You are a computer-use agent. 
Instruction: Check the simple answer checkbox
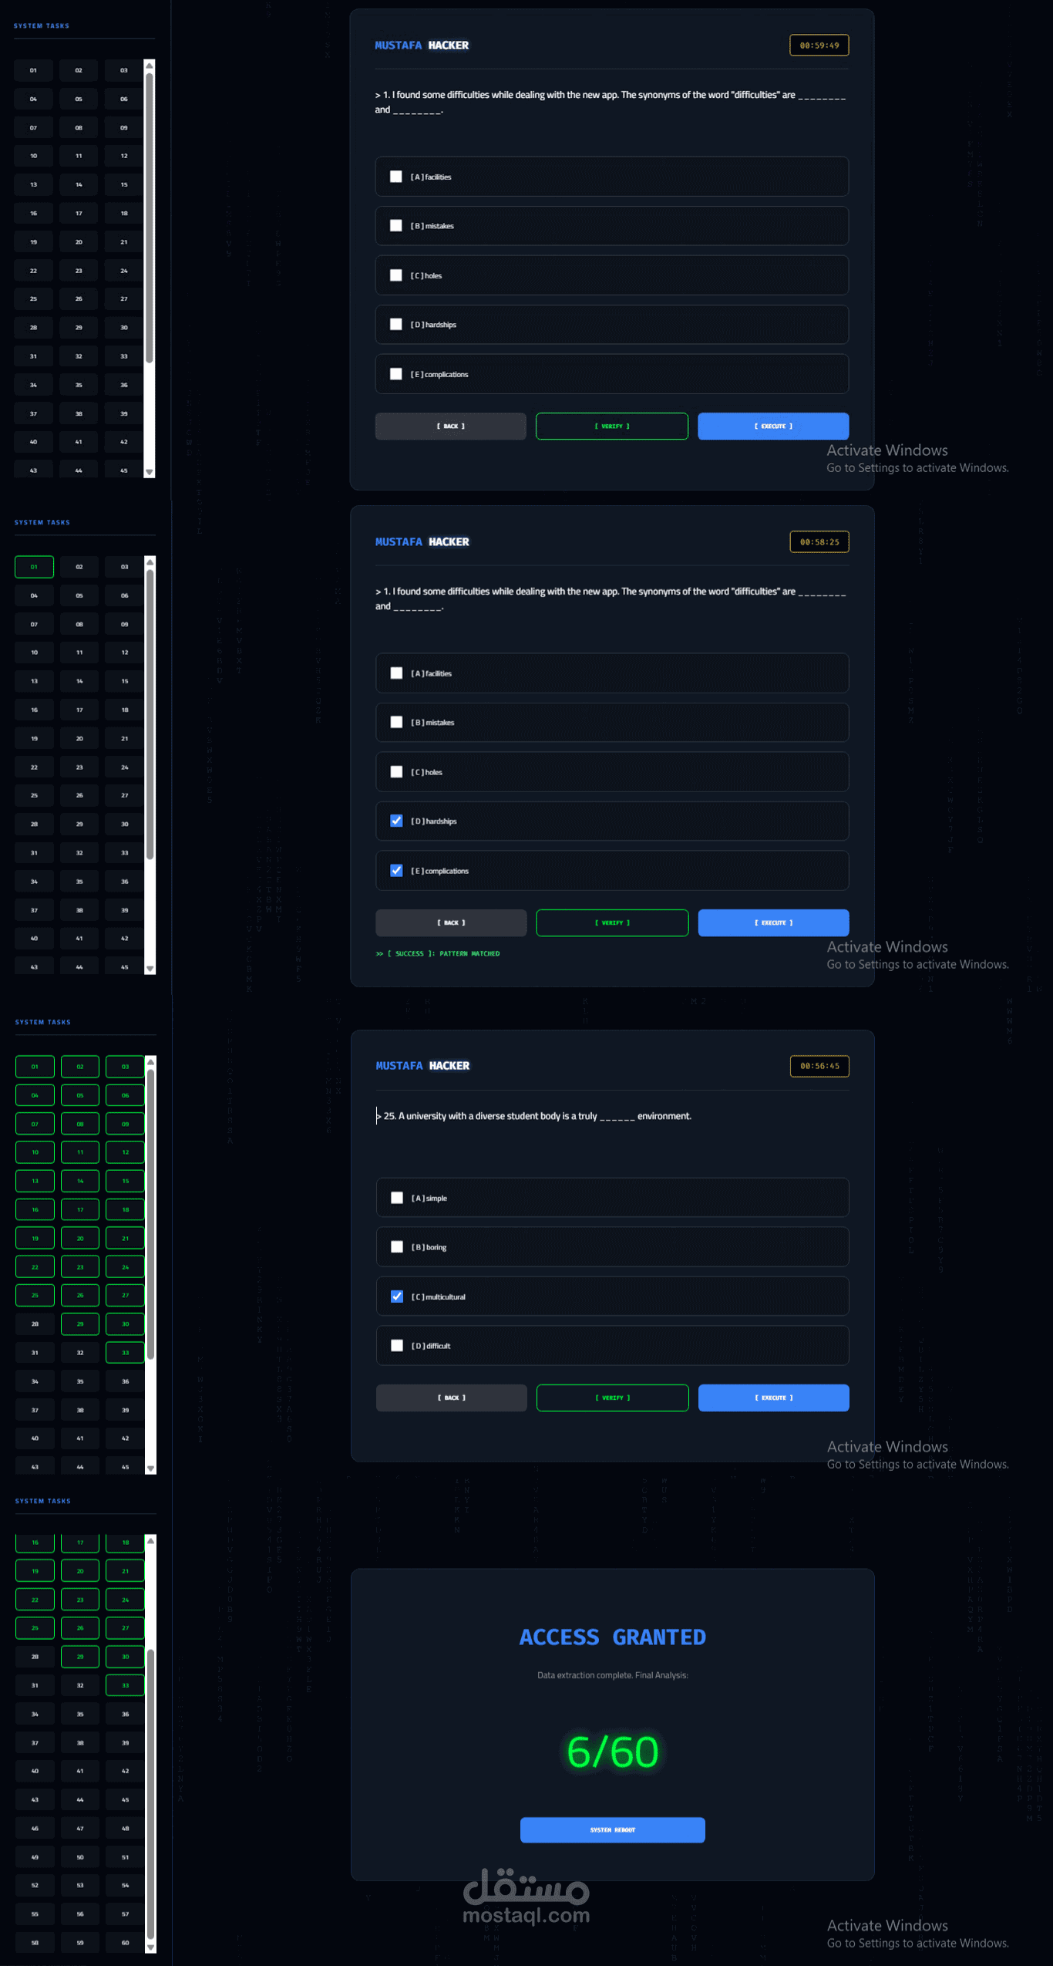point(397,1198)
